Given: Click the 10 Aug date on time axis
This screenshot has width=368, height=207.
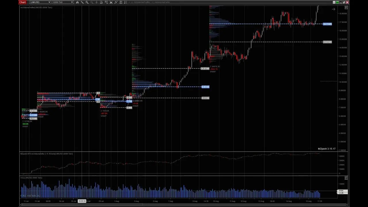Looking at the screenshot, I should [216, 201].
